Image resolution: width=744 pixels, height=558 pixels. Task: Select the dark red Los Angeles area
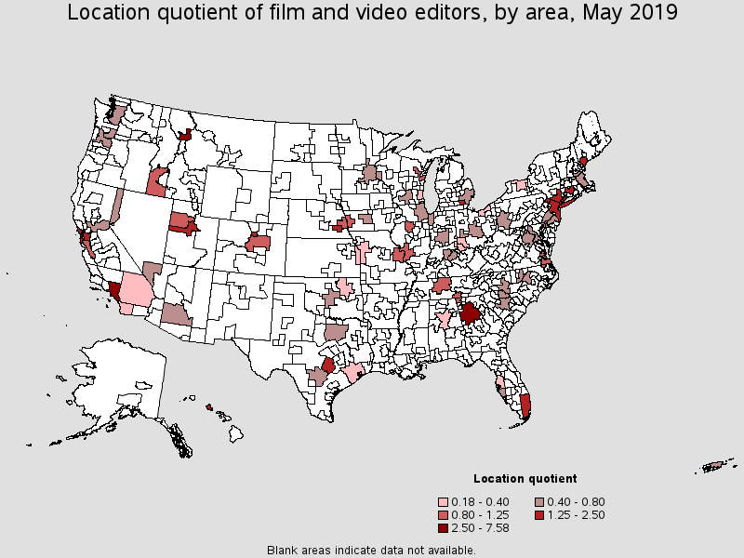click(x=114, y=289)
